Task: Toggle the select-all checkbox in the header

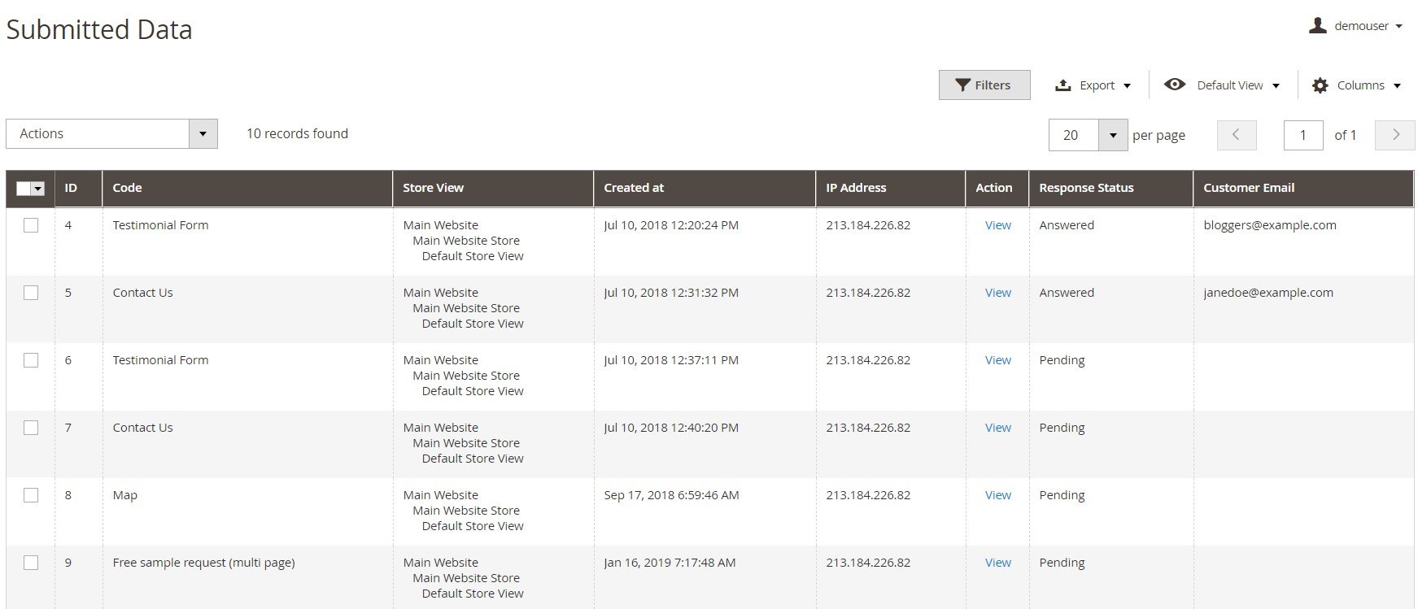Action: pos(24,189)
